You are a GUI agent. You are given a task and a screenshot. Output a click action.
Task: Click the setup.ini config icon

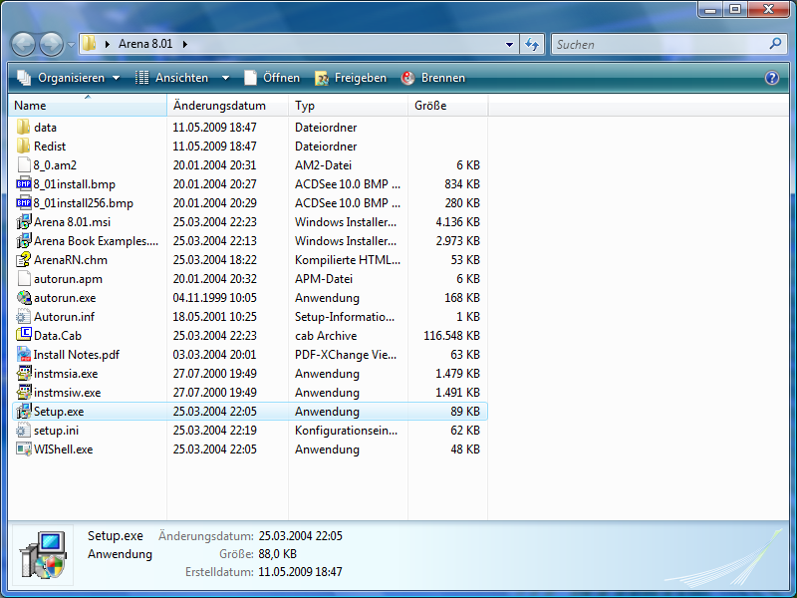coord(23,431)
